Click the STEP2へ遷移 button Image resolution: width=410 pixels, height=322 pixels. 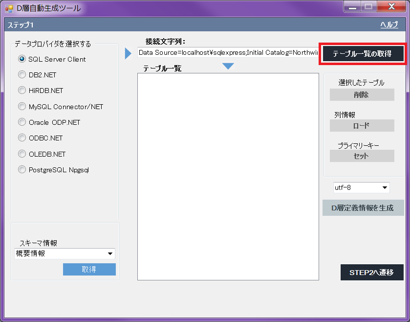click(x=371, y=272)
